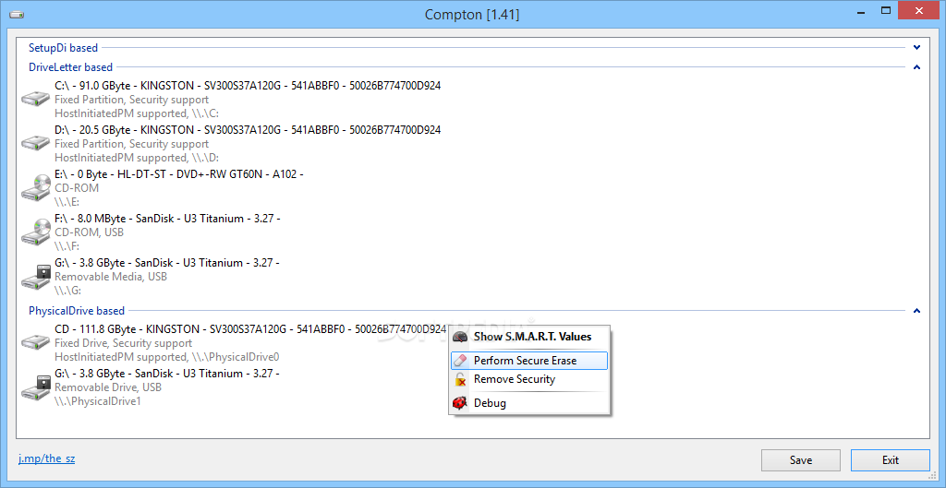946x488 pixels.
Task: Click the \\.\G: path text
Action: 67,291
